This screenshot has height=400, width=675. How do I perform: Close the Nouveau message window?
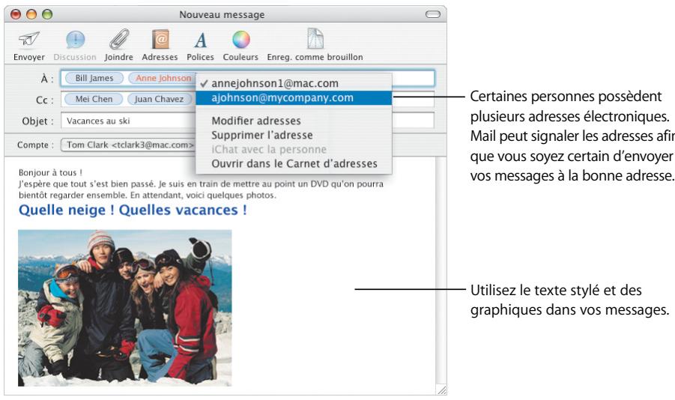(16, 14)
